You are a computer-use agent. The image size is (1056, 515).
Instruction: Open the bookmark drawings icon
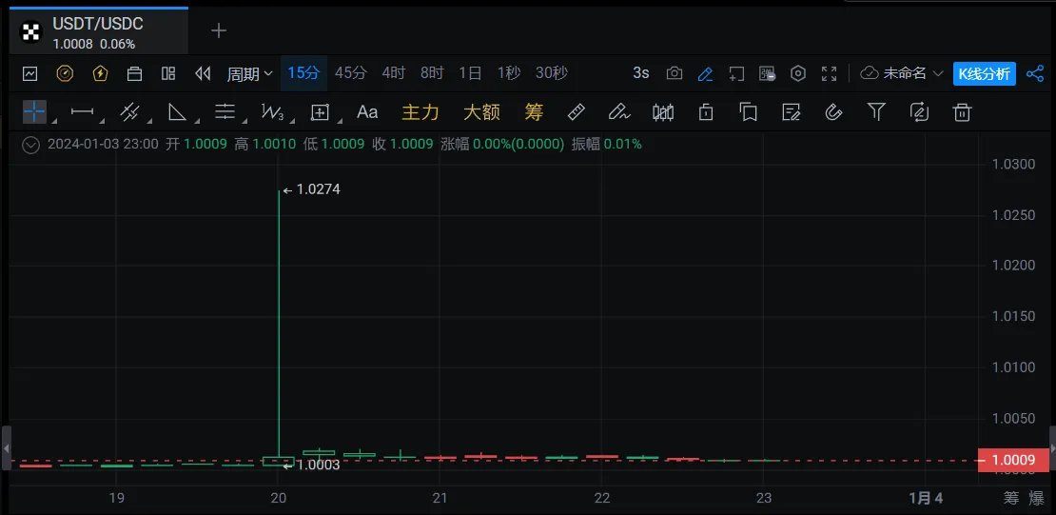pos(748,112)
